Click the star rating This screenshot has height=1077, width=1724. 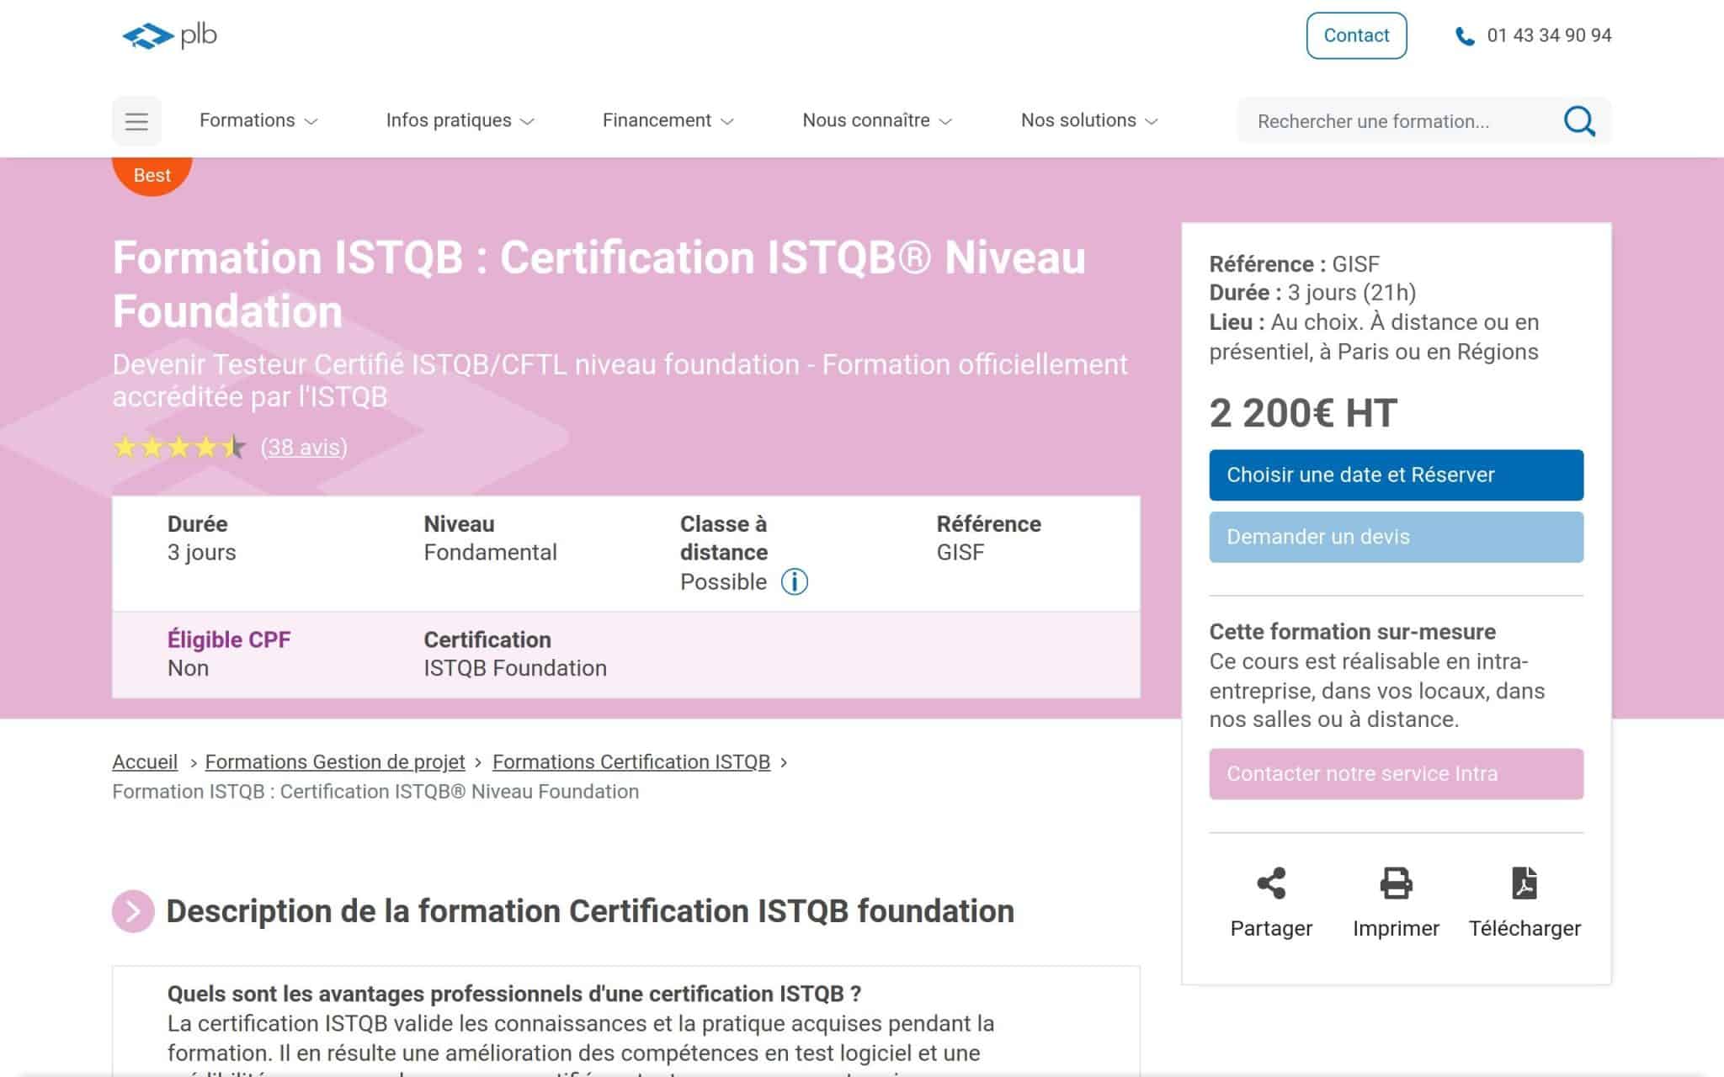click(x=179, y=447)
